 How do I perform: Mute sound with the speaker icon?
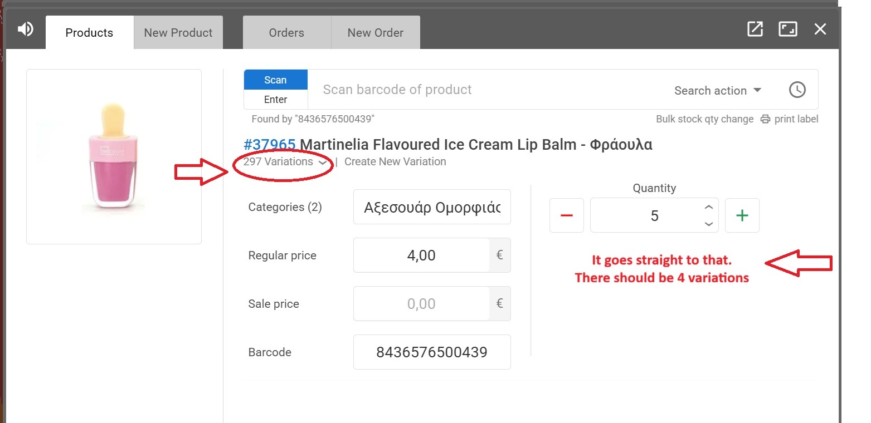(25, 29)
